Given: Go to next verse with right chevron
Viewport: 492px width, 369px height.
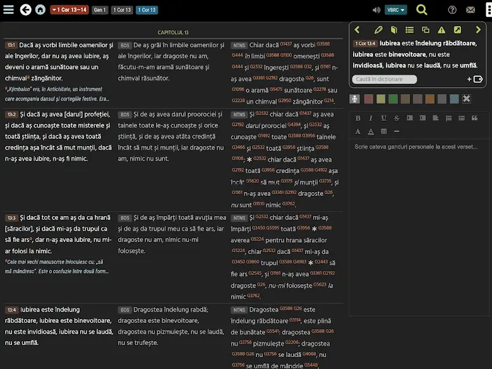Looking at the screenshot, I should (478, 30).
